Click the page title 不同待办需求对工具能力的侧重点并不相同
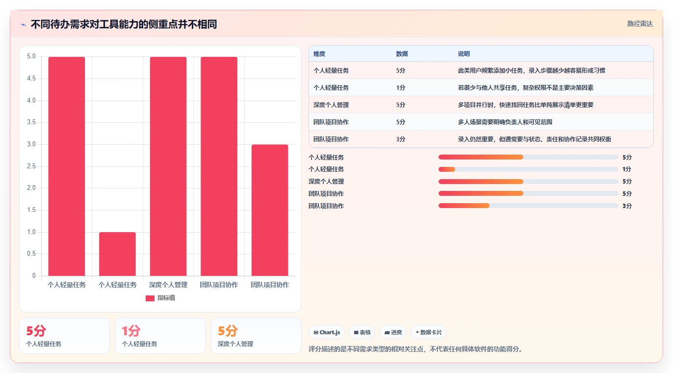The width and height of the screenshot is (673, 373). pos(124,24)
